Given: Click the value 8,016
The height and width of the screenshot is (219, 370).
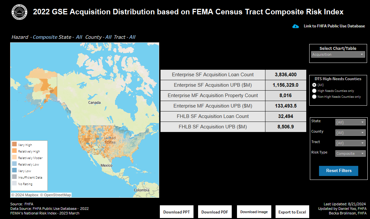Looking at the screenshot, I should pos(286,95).
